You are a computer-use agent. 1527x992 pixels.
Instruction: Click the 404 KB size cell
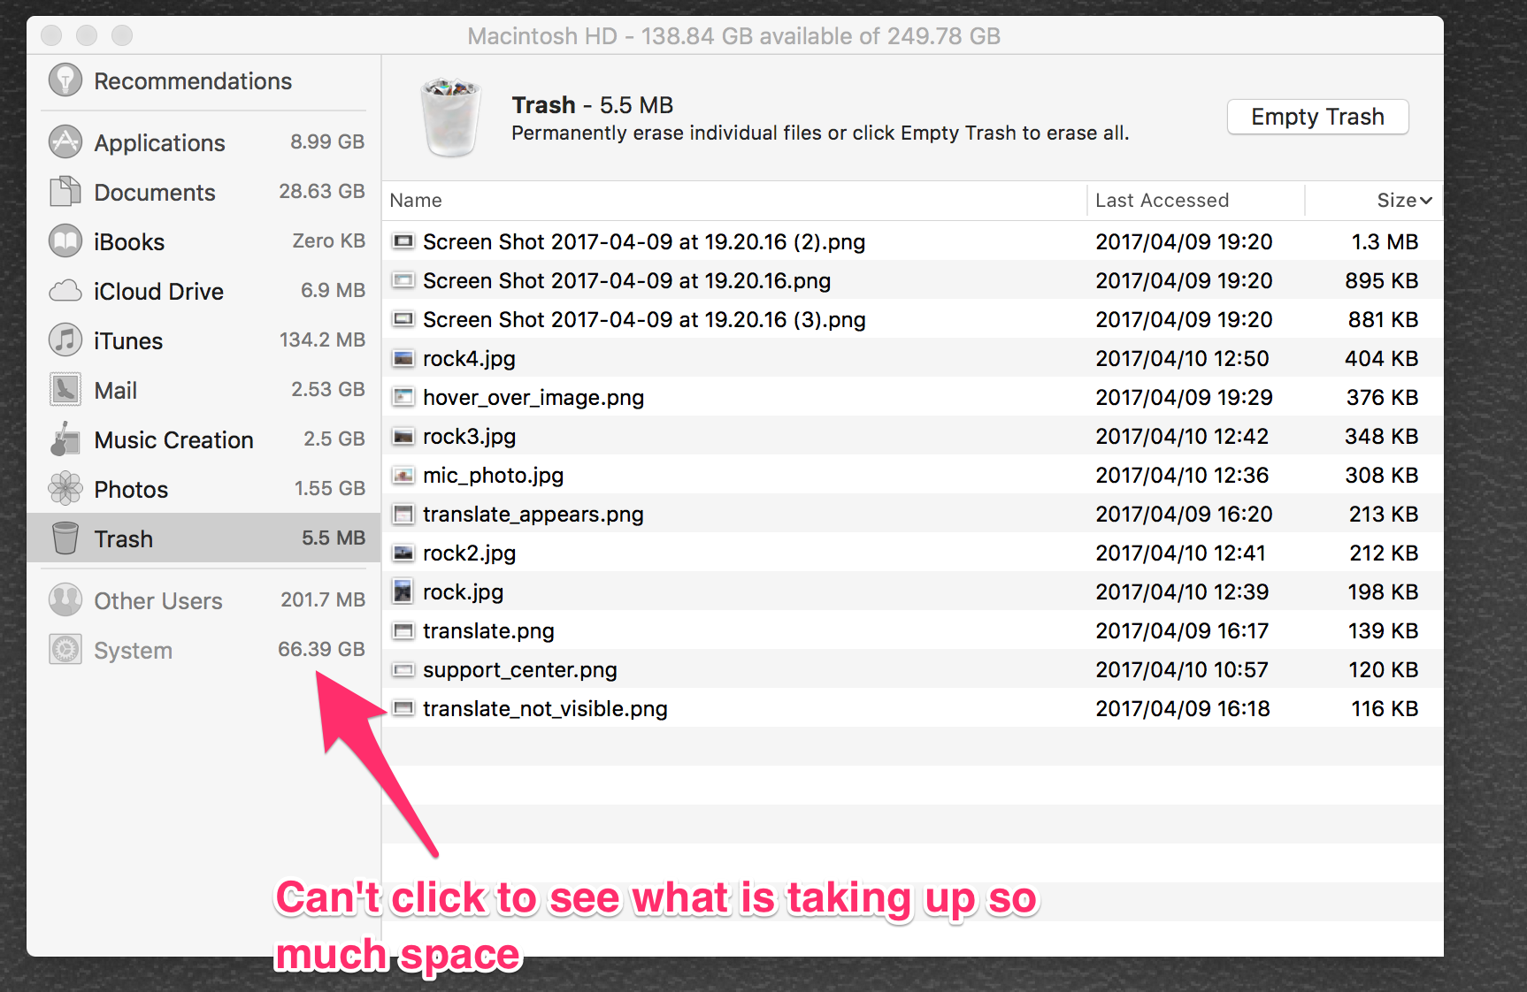(1381, 358)
